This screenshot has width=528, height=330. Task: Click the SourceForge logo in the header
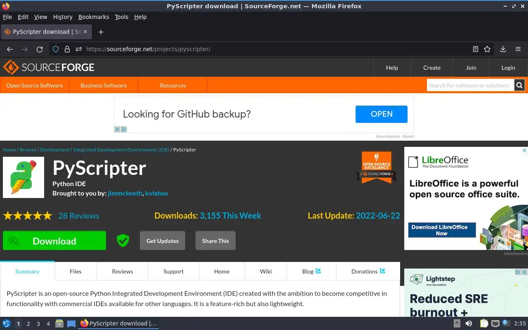[49, 67]
